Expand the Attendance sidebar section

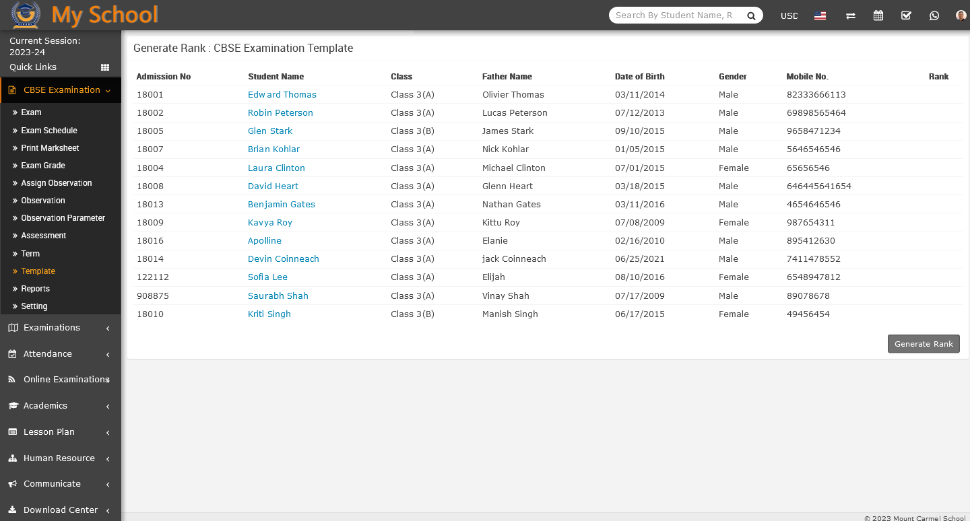[x=61, y=354]
